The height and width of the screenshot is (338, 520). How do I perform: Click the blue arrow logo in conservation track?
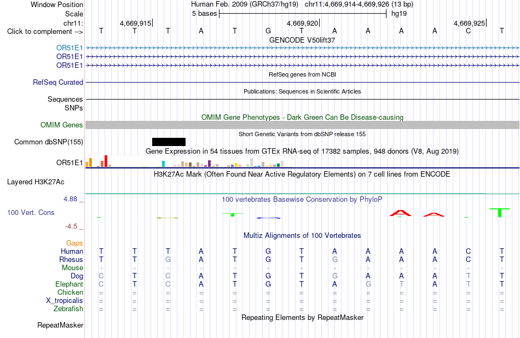(x=269, y=218)
